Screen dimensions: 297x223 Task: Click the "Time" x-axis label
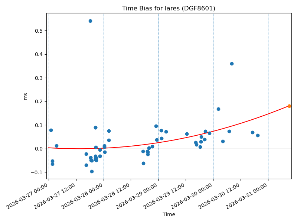[169, 214]
